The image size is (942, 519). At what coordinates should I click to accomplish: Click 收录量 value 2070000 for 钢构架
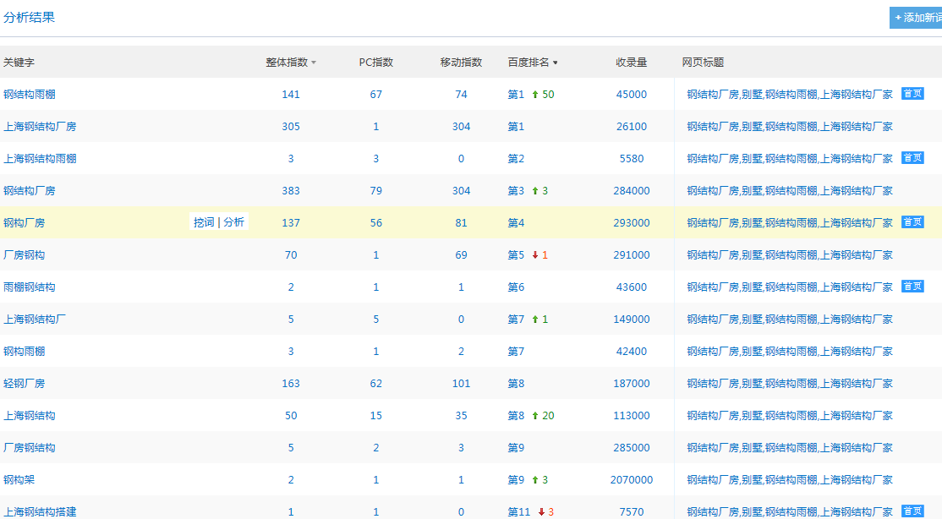[631, 480]
